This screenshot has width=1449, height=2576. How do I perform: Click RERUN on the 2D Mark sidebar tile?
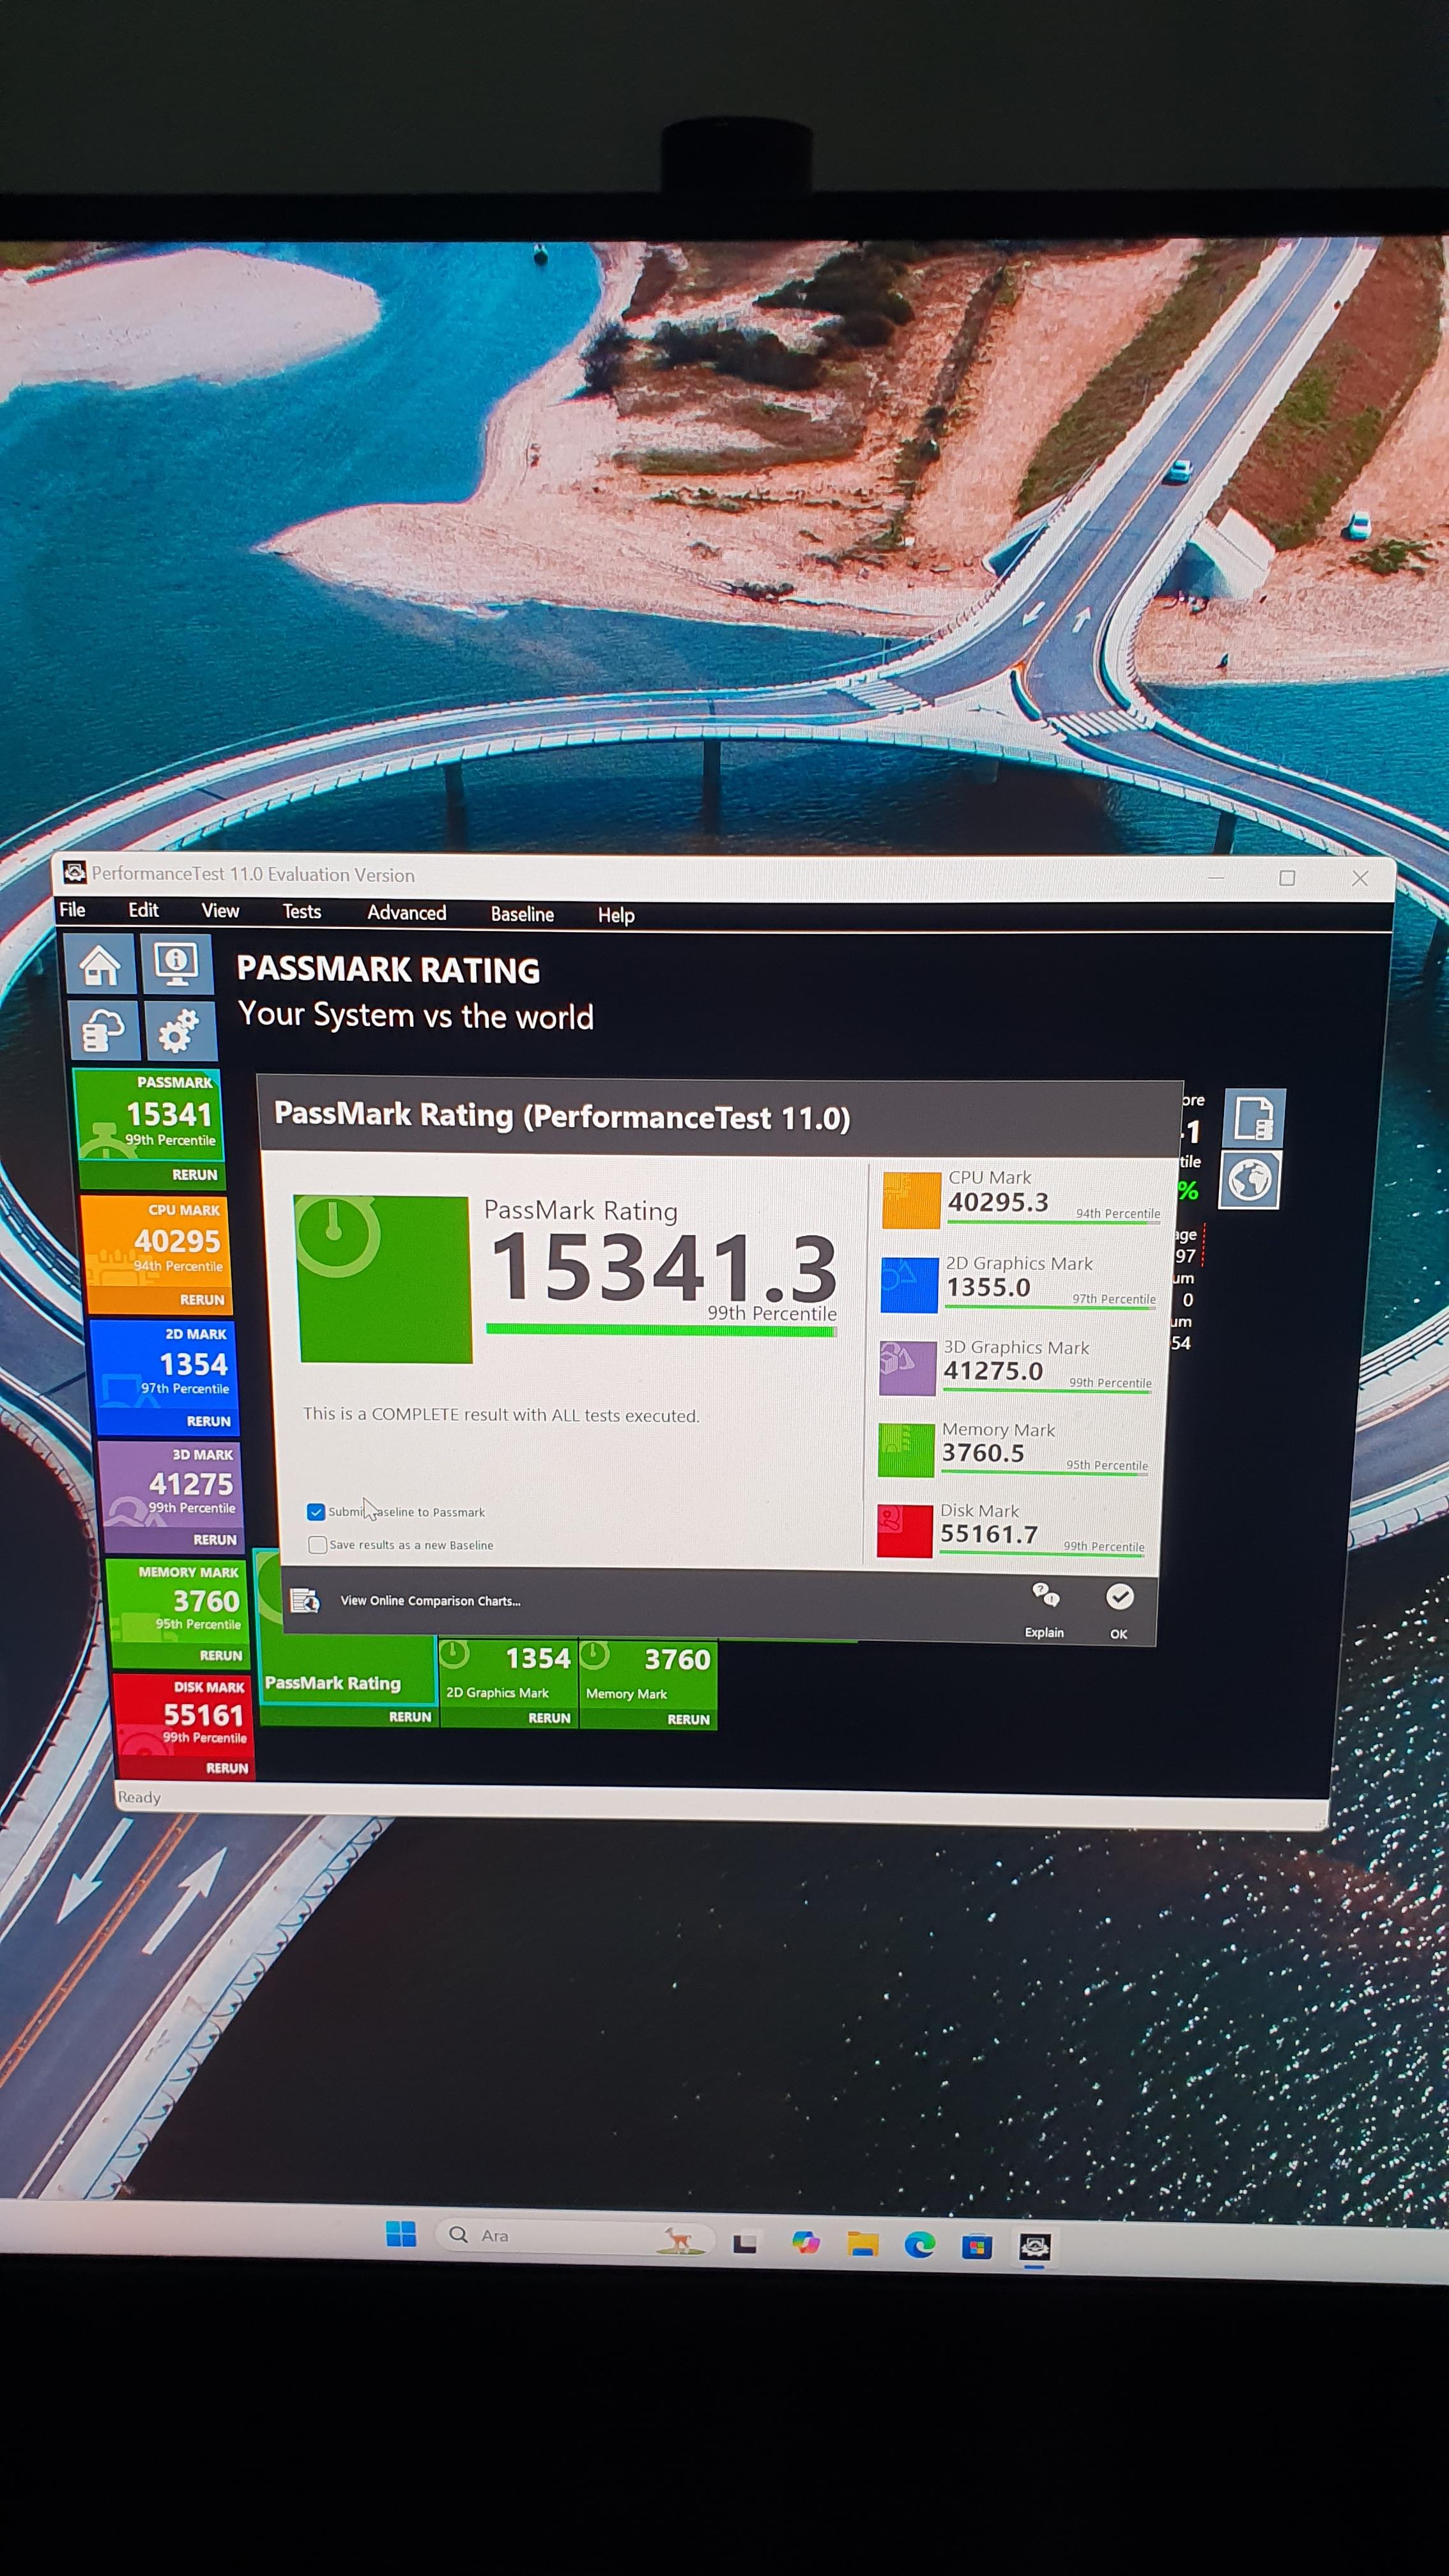click(208, 1421)
